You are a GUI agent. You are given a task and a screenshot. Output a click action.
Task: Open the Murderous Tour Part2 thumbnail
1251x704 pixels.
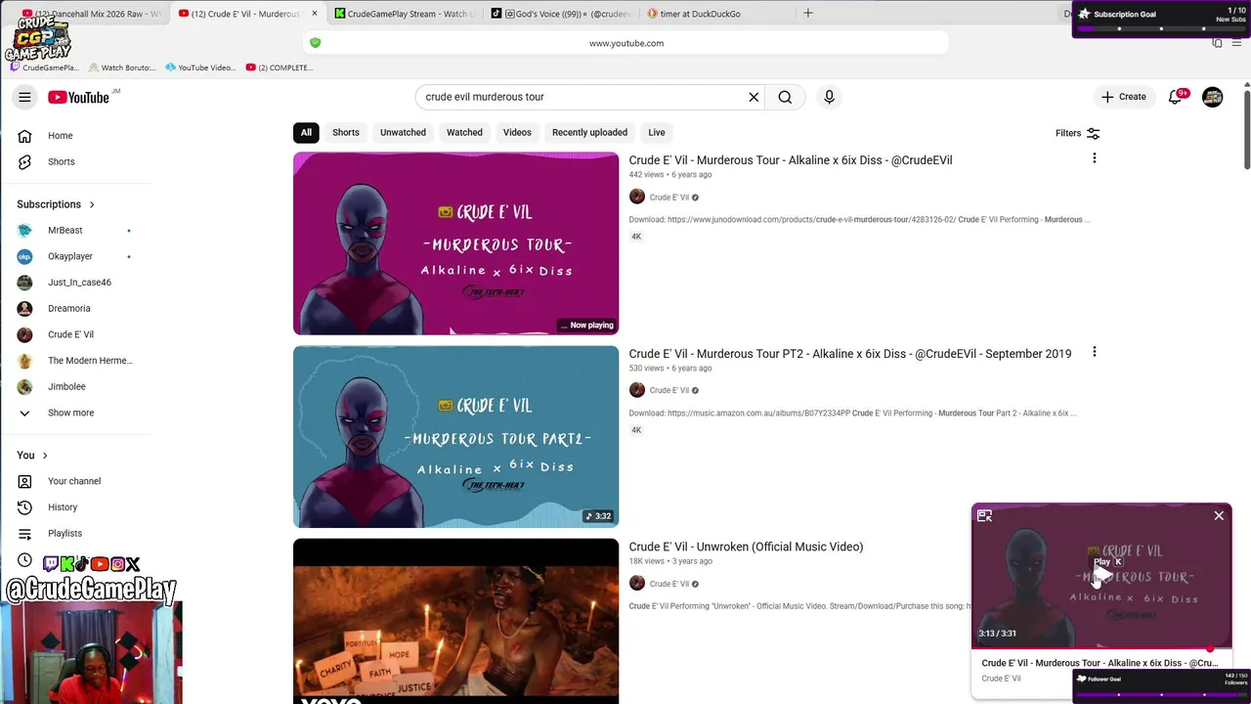click(455, 437)
